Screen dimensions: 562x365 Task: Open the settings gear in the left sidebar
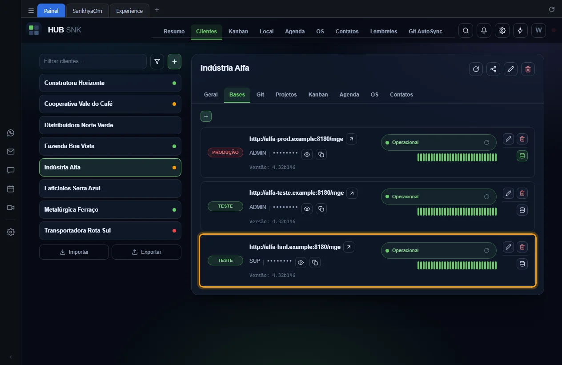click(x=11, y=232)
